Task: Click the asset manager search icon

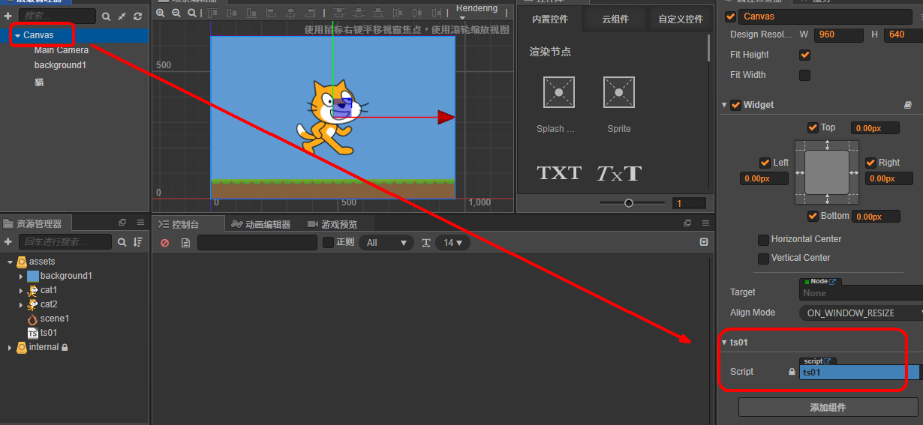Action: (122, 242)
